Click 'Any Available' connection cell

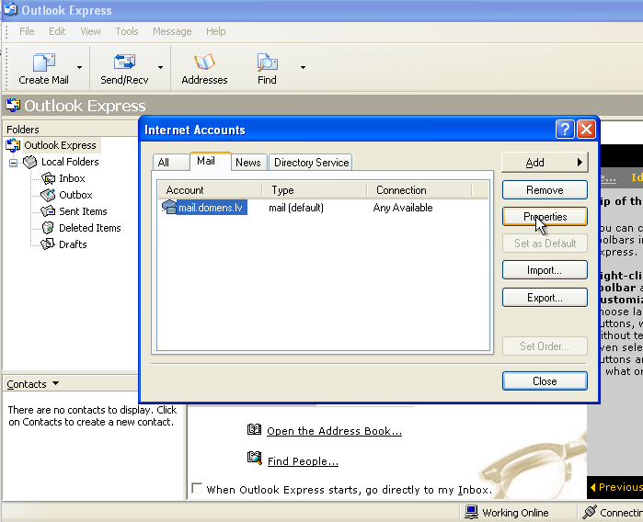pyautogui.click(x=403, y=208)
